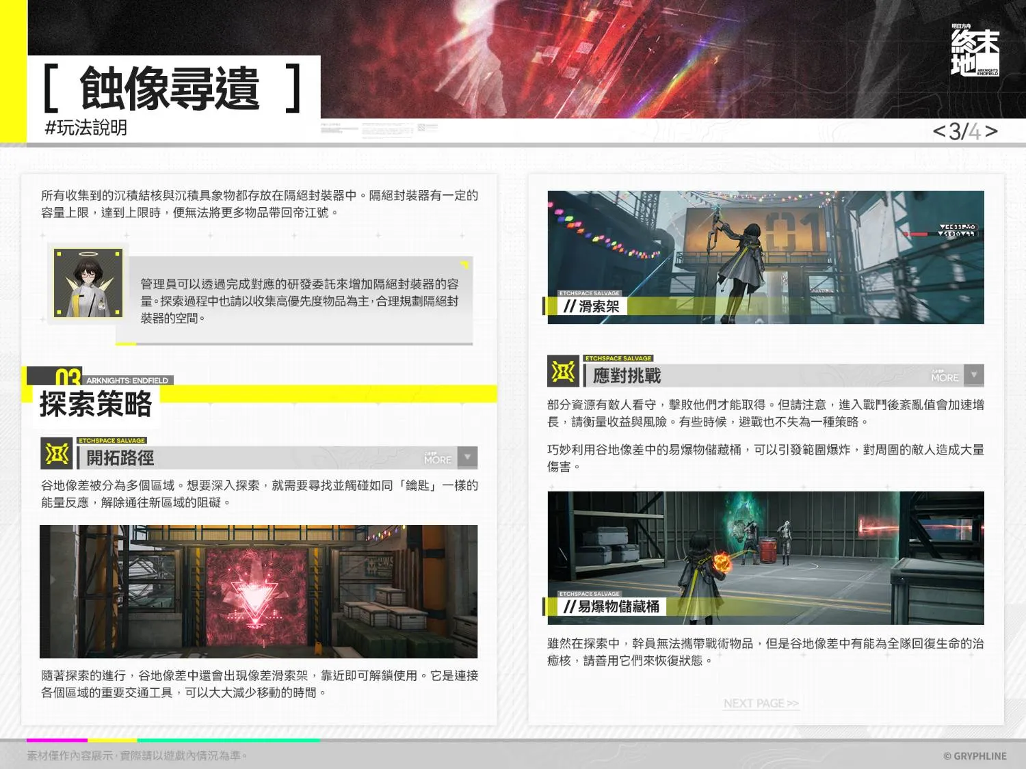1026x769 pixels.
Task: Open the 滑索架 zipline screenshot
Action: (765, 257)
